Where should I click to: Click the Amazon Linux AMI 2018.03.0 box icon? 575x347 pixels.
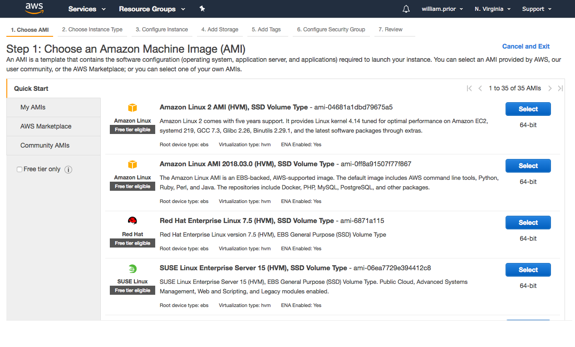pyautogui.click(x=133, y=164)
